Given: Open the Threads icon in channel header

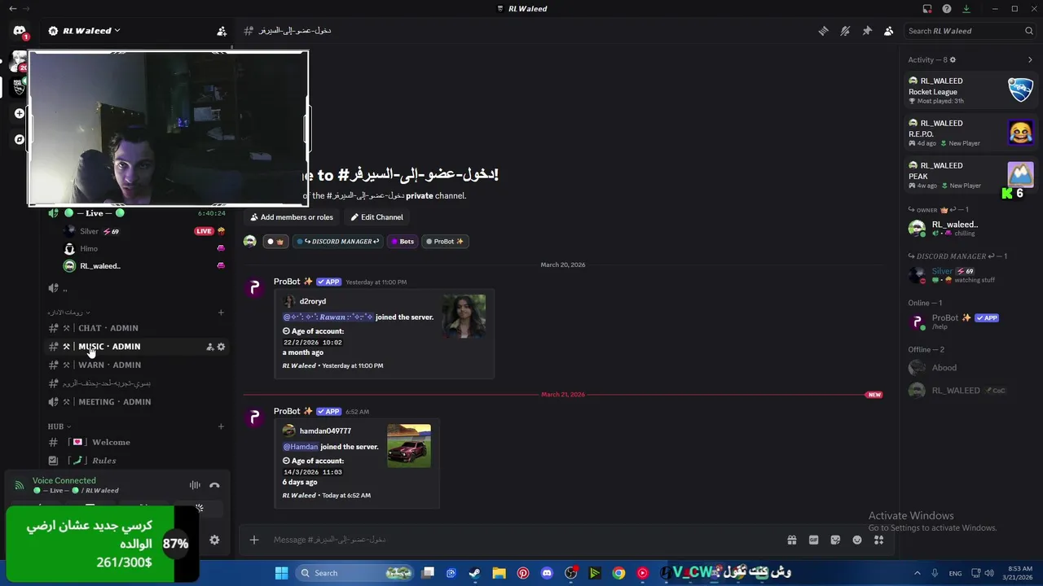Looking at the screenshot, I should tap(823, 31).
